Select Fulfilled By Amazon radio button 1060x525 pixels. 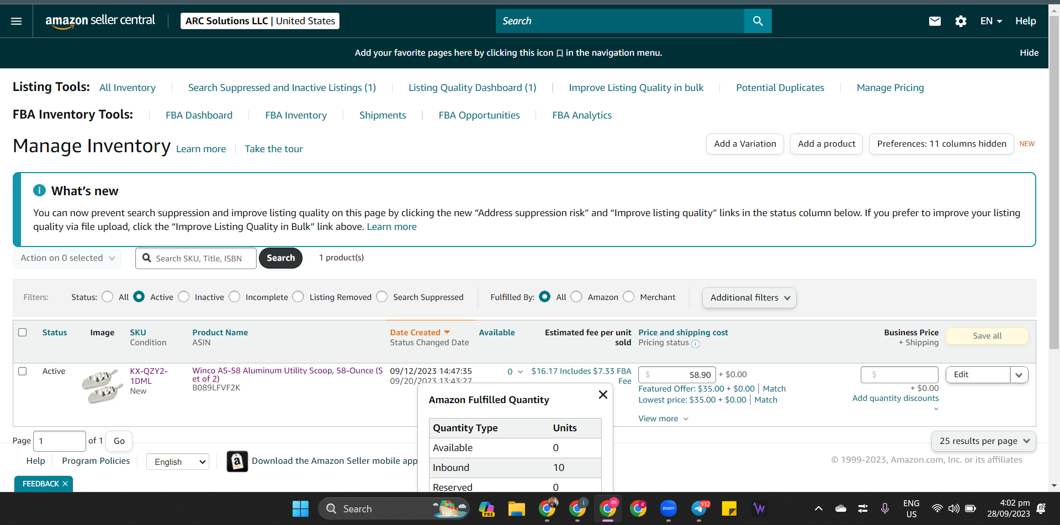coord(576,297)
